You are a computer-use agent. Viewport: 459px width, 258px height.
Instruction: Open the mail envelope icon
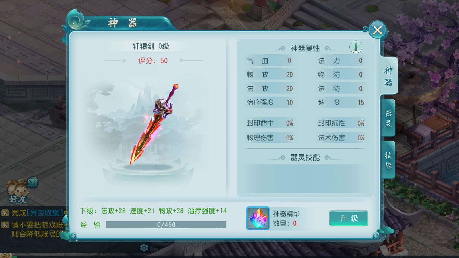[32, 182]
